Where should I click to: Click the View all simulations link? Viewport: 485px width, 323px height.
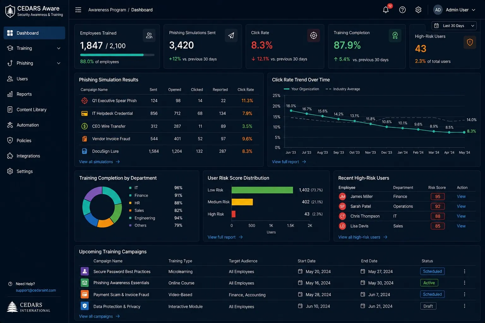click(x=99, y=162)
